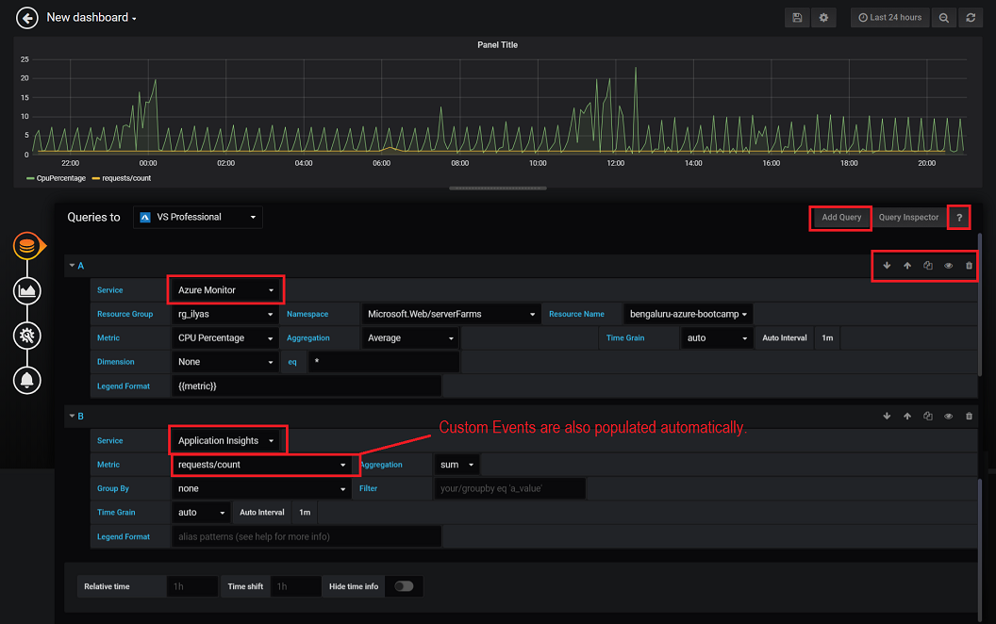Viewport: 996px width, 624px height.
Task: Open the bengaluru-azure-bootcamp resource name dropdown
Action: click(688, 314)
